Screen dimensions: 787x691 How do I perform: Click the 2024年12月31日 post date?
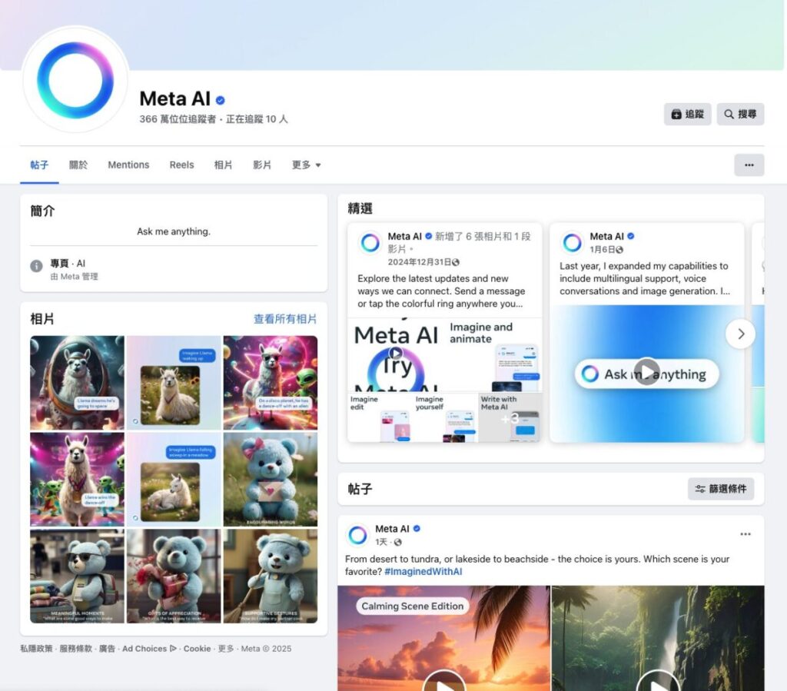419,262
